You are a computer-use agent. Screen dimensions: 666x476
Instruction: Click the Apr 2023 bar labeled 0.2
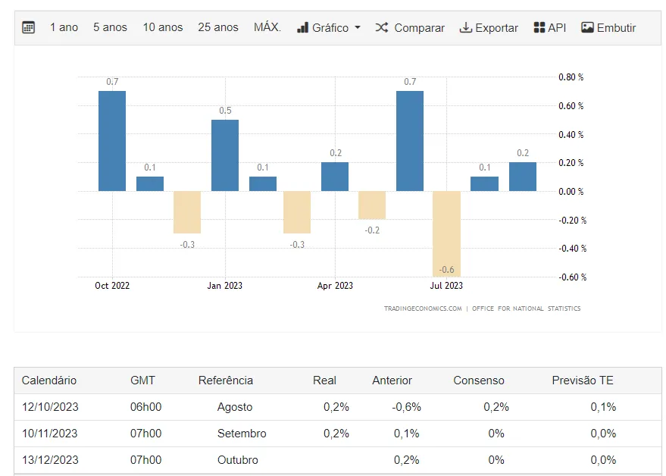click(x=335, y=177)
